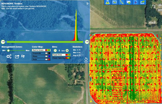This screenshot has width=162, height=104.
Task: Open the hierarchy tree icon in toolbar
Action: (122, 2)
